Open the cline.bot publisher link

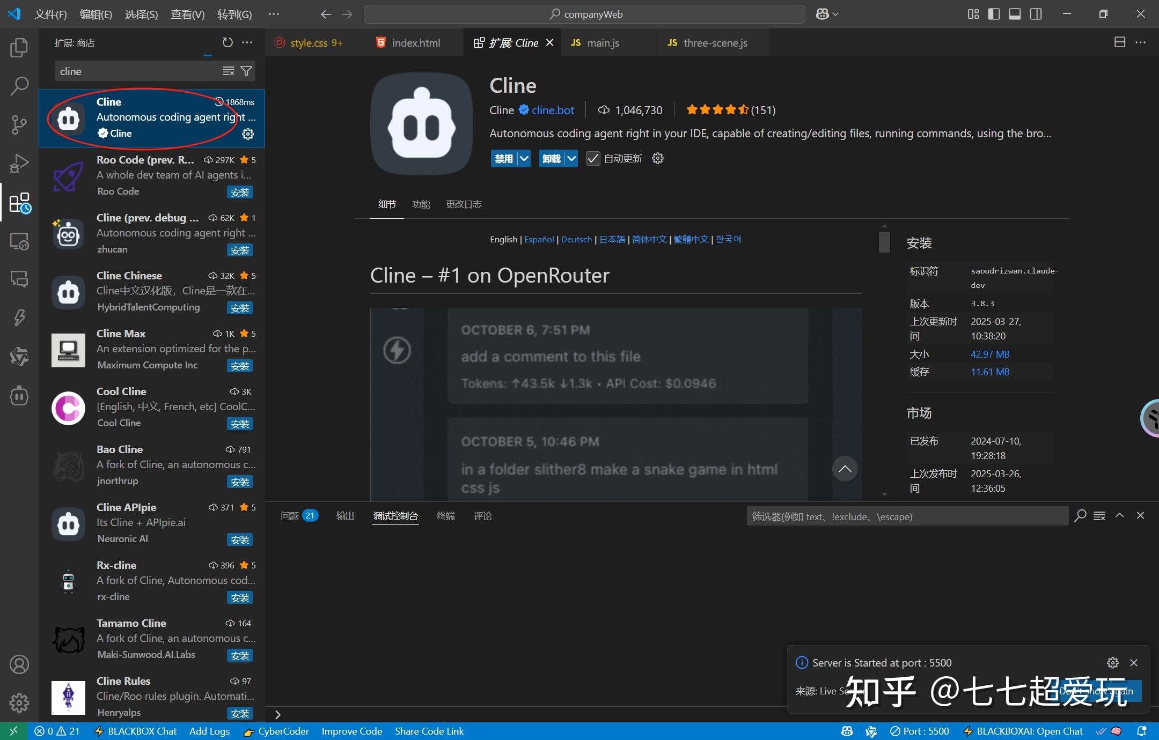tap(553, 110)
